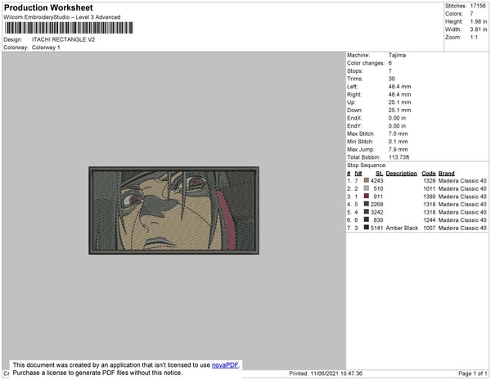Screen dimensions: 491x380
Task: Click the Height value 1.98 in
Action: (479, 21)
